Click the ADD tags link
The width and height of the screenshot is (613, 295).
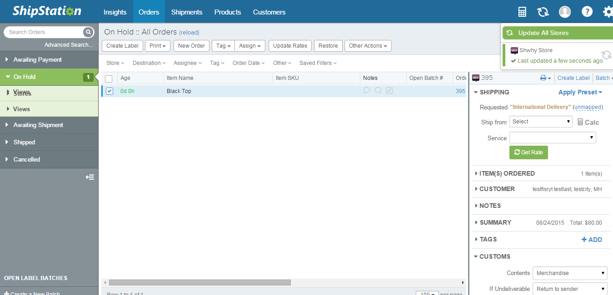[592, 240]
